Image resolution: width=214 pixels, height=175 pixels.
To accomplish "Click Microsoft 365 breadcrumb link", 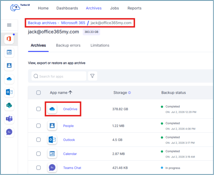I will (73, 23).
